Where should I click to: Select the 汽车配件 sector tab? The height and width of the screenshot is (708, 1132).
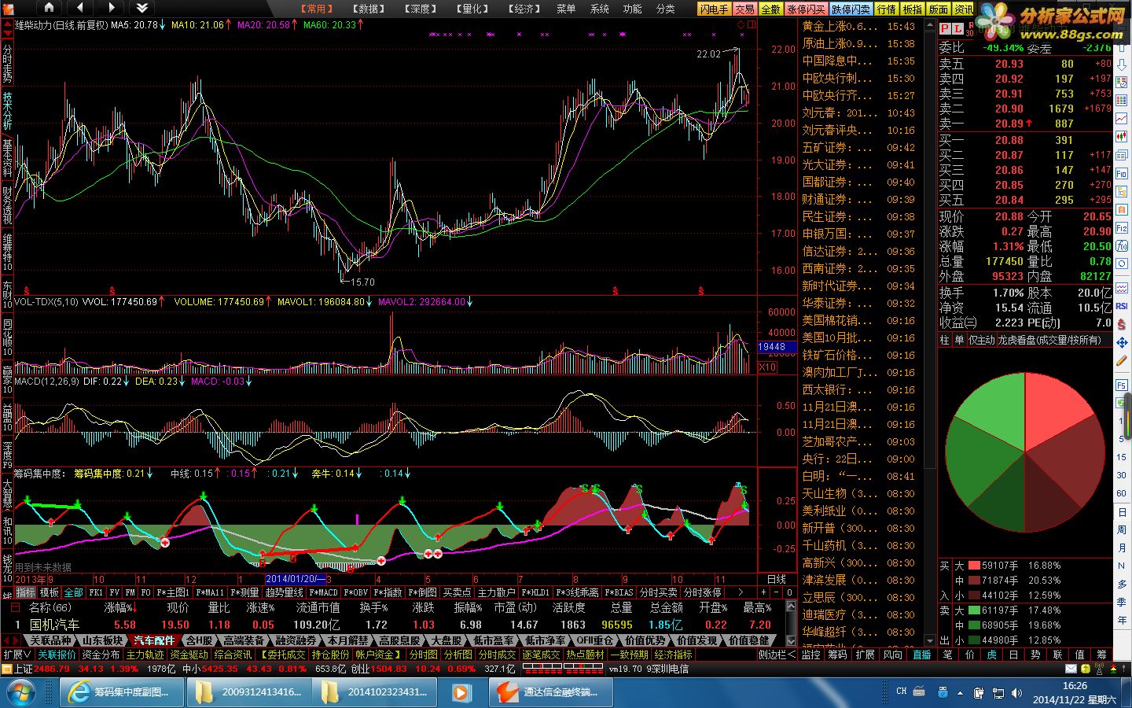[x=153, y=641]
